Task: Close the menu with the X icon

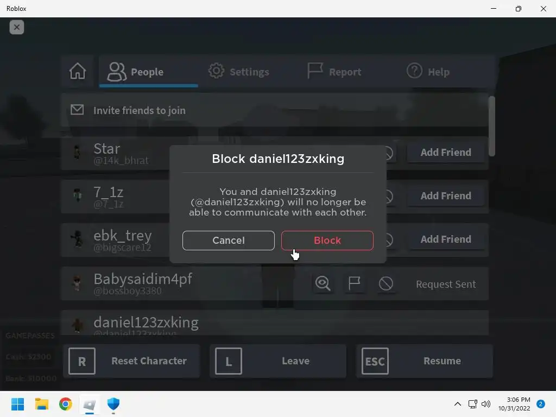Action: click(x=17, y=27)
